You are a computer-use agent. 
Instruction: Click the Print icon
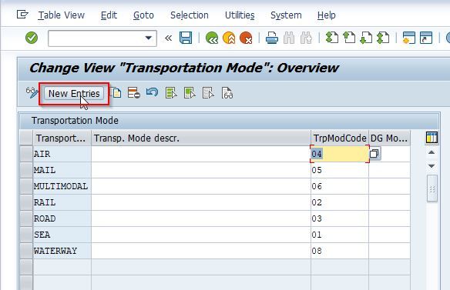pyautogui.click(x=272, y=38)
